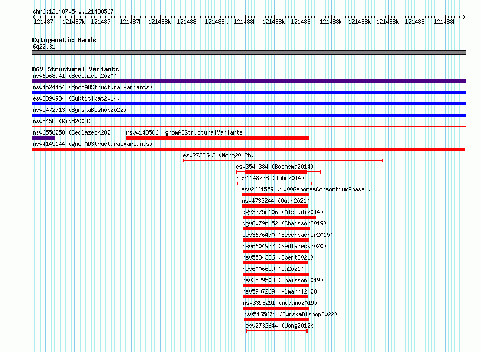Open nsv4148506 (gnomADStructuralVariants) label
This screenshot has width=481, height=352.
click(186, 132)
